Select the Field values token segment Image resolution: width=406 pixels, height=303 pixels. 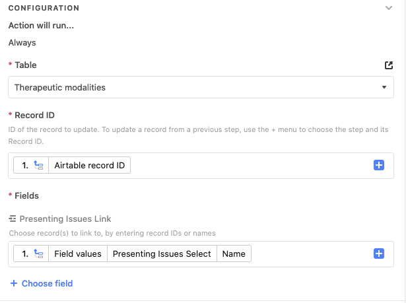click(x=78, y=253)
